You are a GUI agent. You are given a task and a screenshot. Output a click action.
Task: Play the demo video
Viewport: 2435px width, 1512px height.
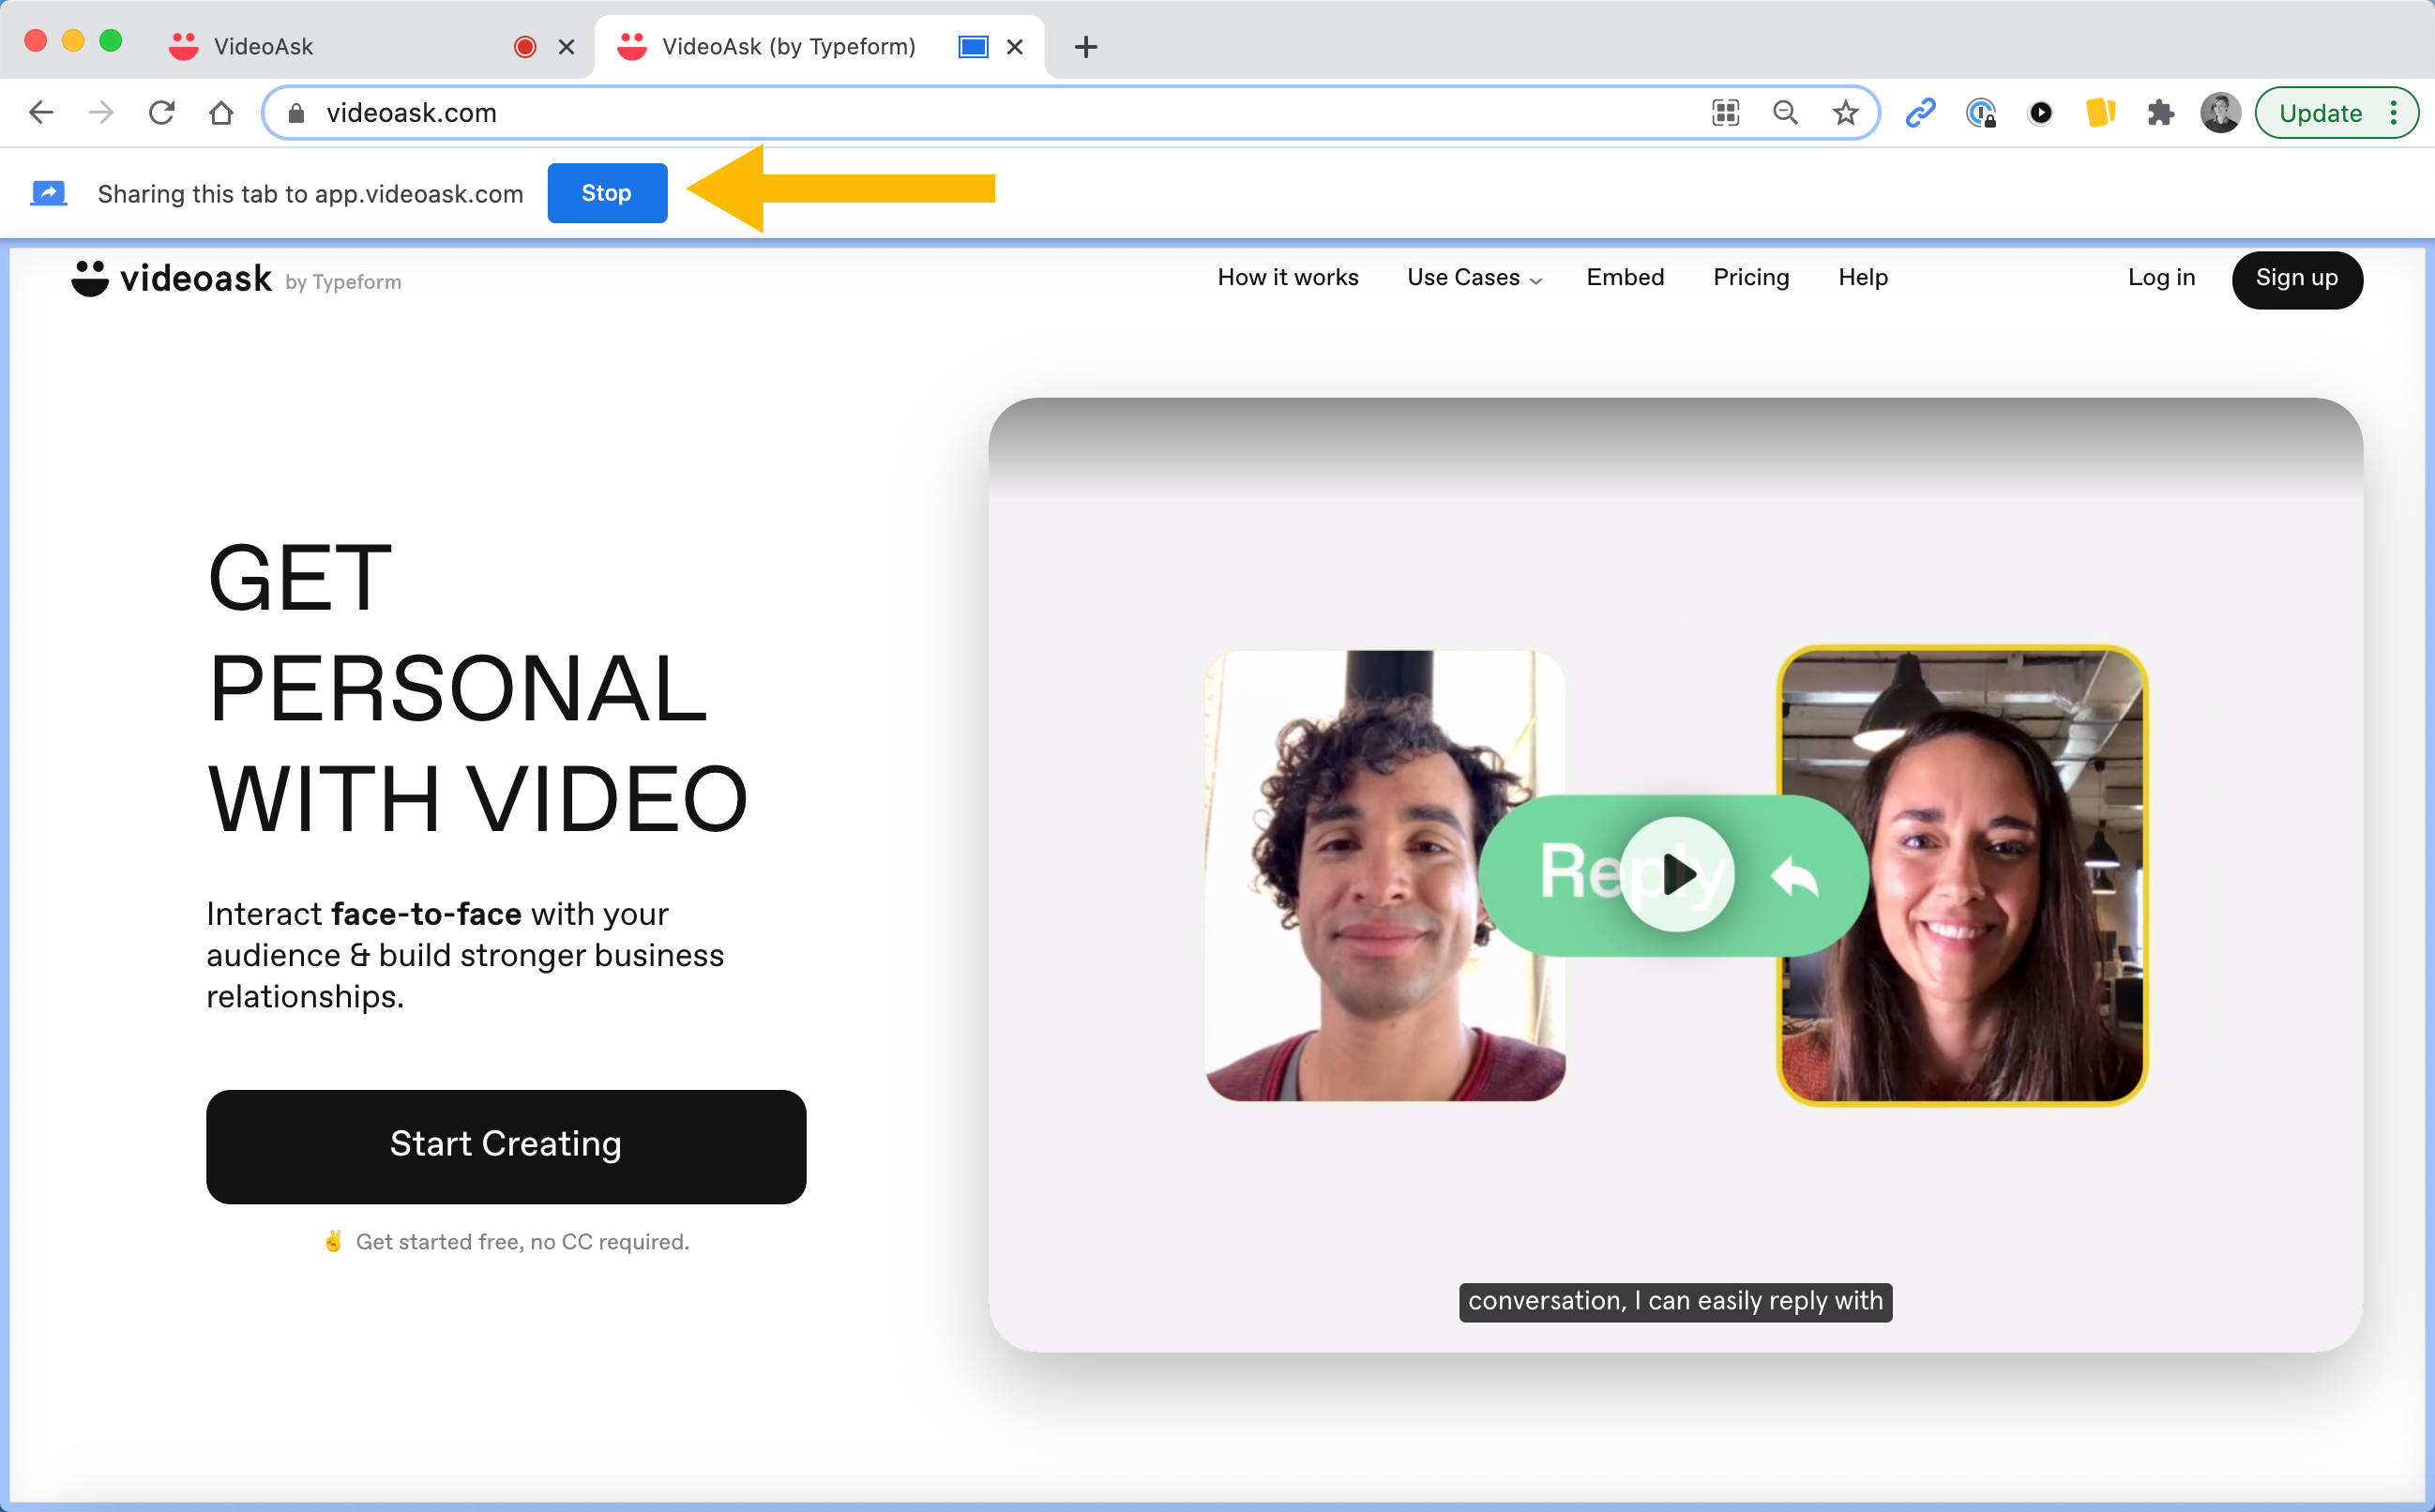pos(1677,875)
